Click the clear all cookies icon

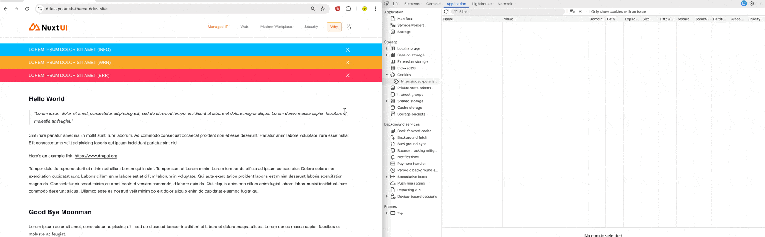click(572, 11)
